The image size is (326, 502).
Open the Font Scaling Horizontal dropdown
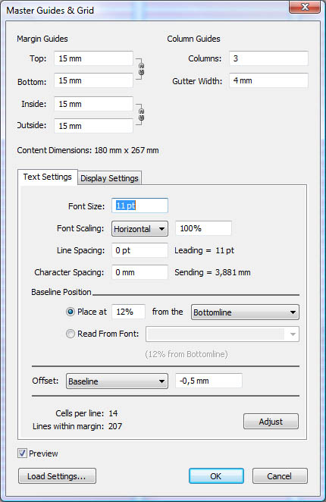point(139,229)
